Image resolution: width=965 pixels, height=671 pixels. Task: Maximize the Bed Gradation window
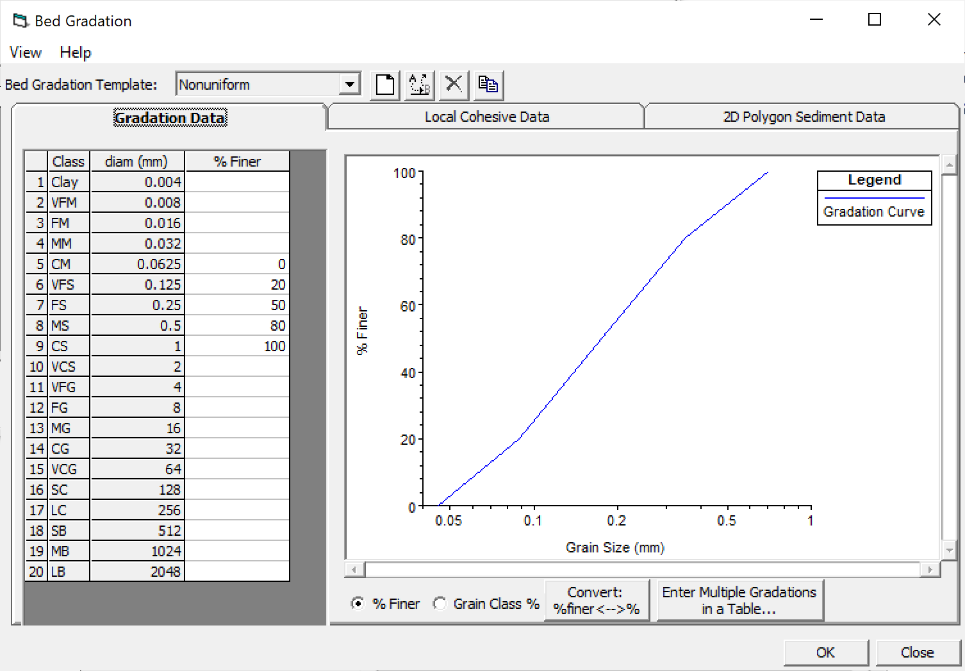tap(875, 19)
